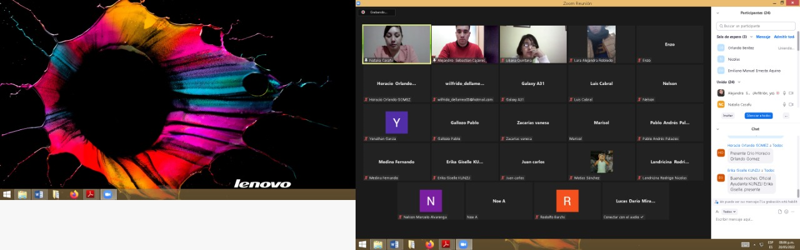
Task: Click the Grabando recording indicator
Action: [376, 12]
